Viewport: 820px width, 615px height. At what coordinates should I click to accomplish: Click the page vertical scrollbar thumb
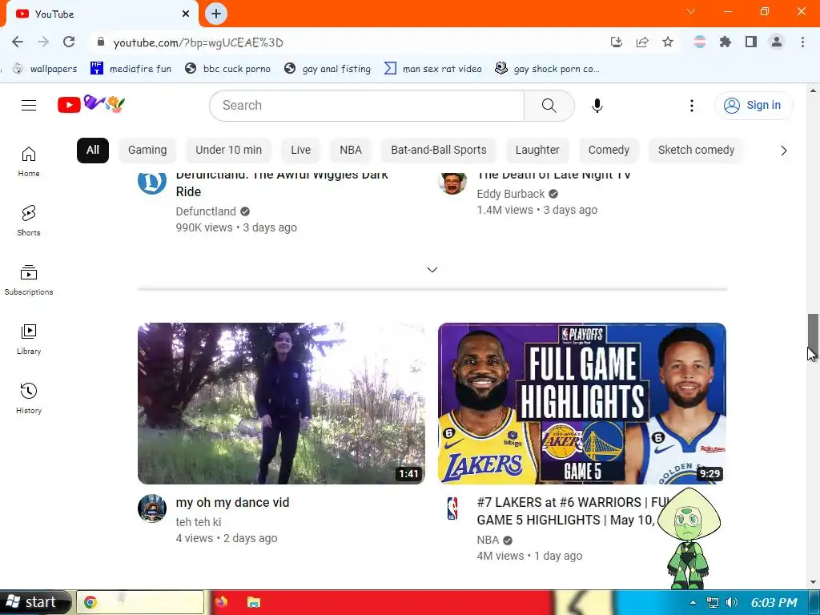coord(813,337)
